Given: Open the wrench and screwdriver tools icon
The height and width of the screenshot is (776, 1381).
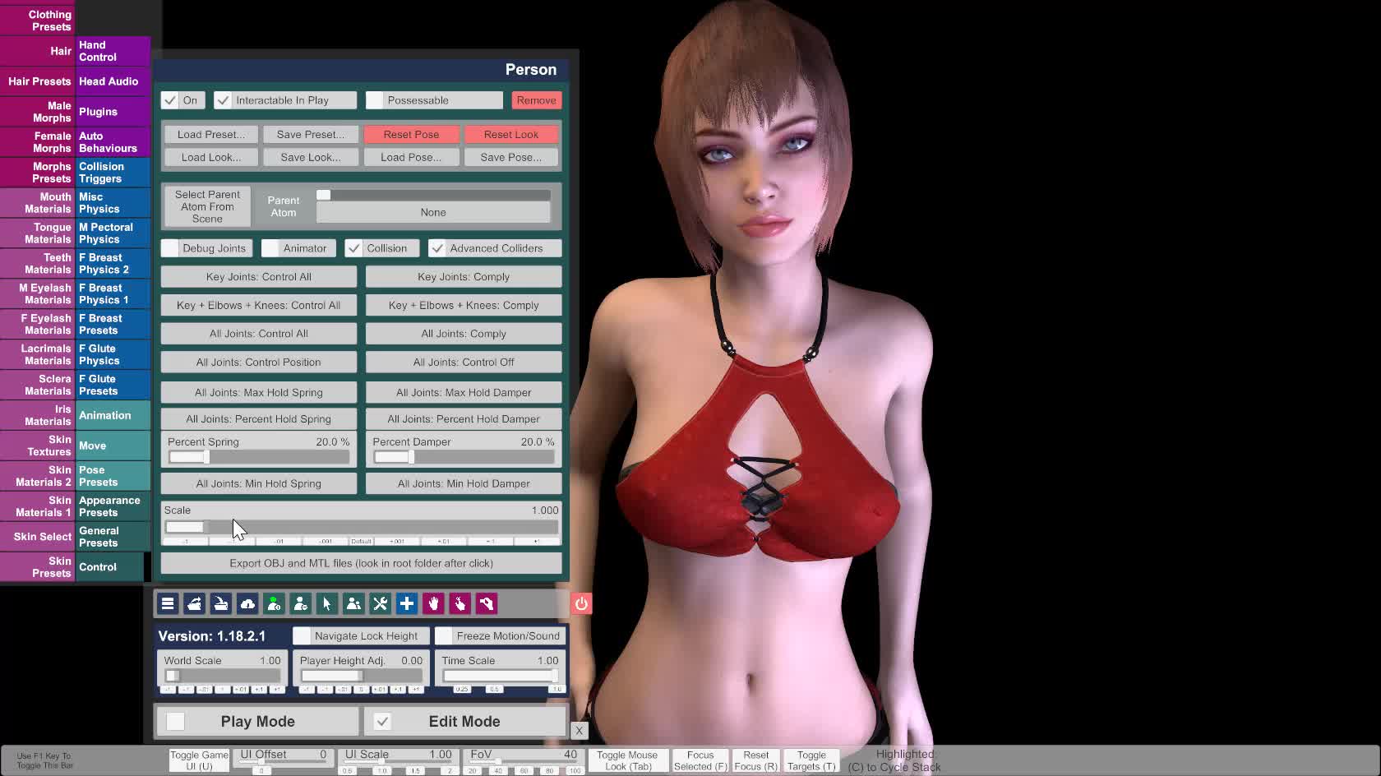Looking at the screenshot, I should [x=381, y=604].
